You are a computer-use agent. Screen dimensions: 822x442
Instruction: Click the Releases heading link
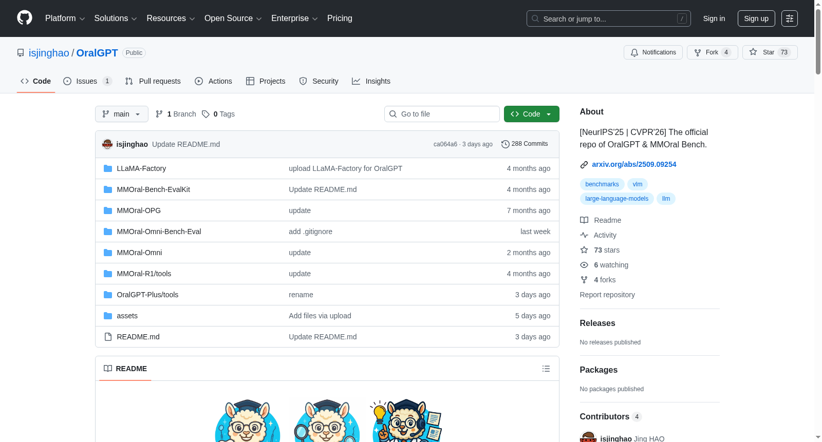pyautogui.click(x=597, y=323)
